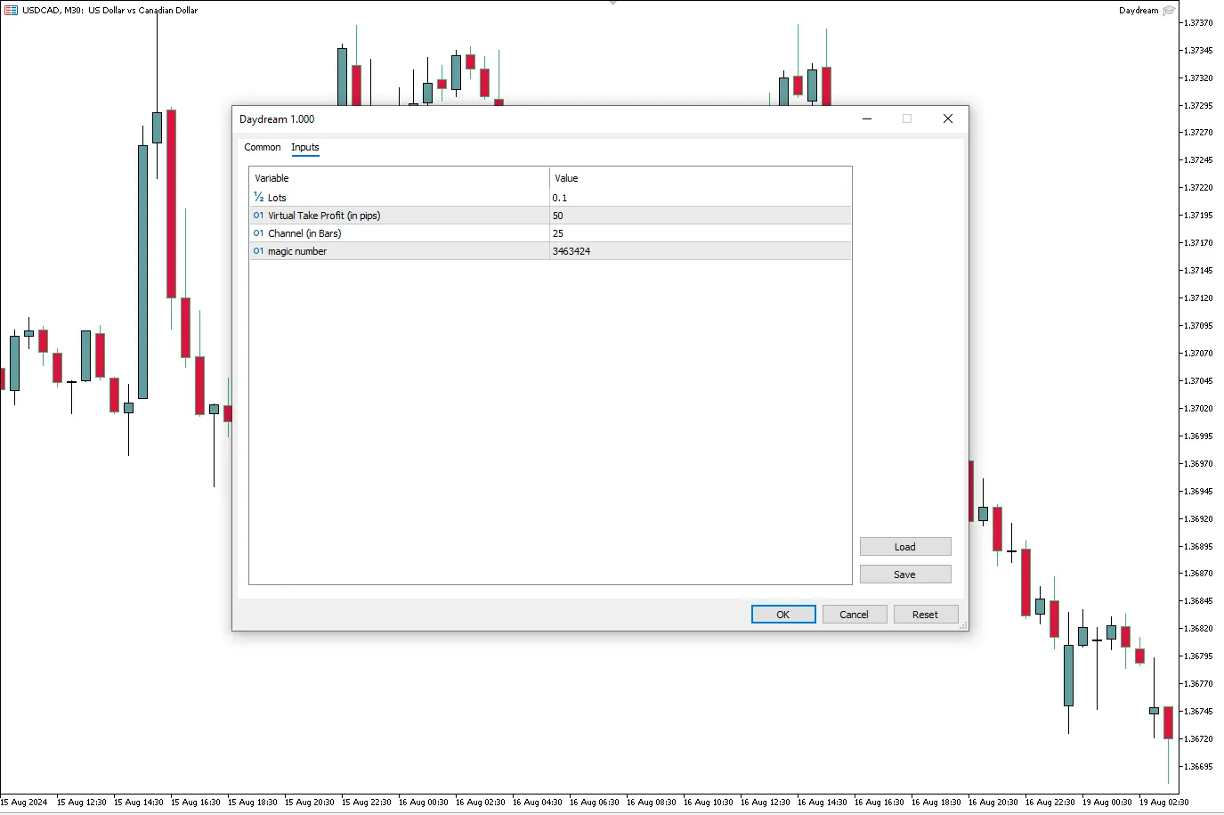The width and height of the screenshot is (1224, 815).
Task: Click the 19 Aug 02:30 time axis label
Action: [1163, 803]
